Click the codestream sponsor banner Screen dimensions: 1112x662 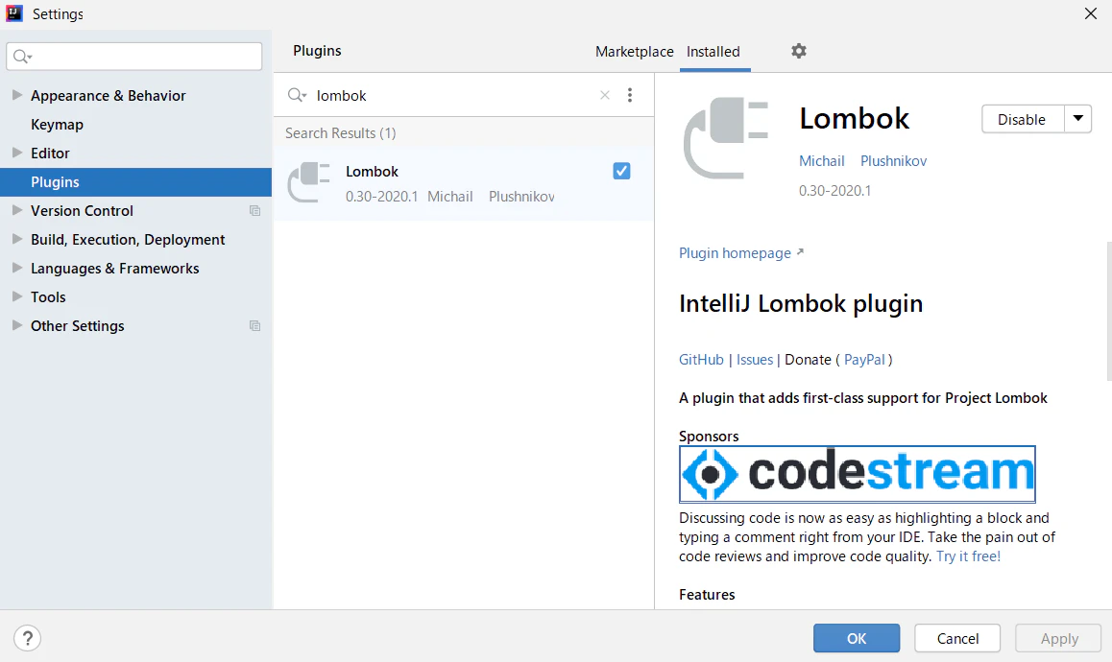857,473
